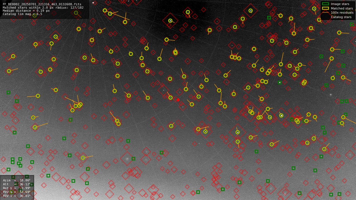356x200 pixels.
Task: Click the 'Alt = 36.12°' readout
Action: 17,184
